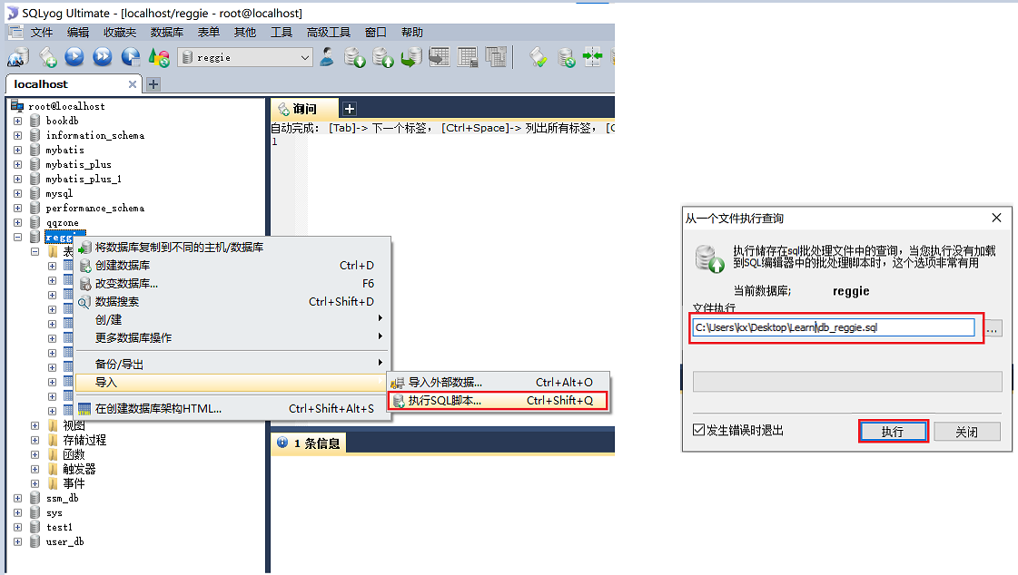Export database as SQL dump icon
The width and height of the screenshot is (1018, 575).
pyautogui.click(x=354, y=56)
